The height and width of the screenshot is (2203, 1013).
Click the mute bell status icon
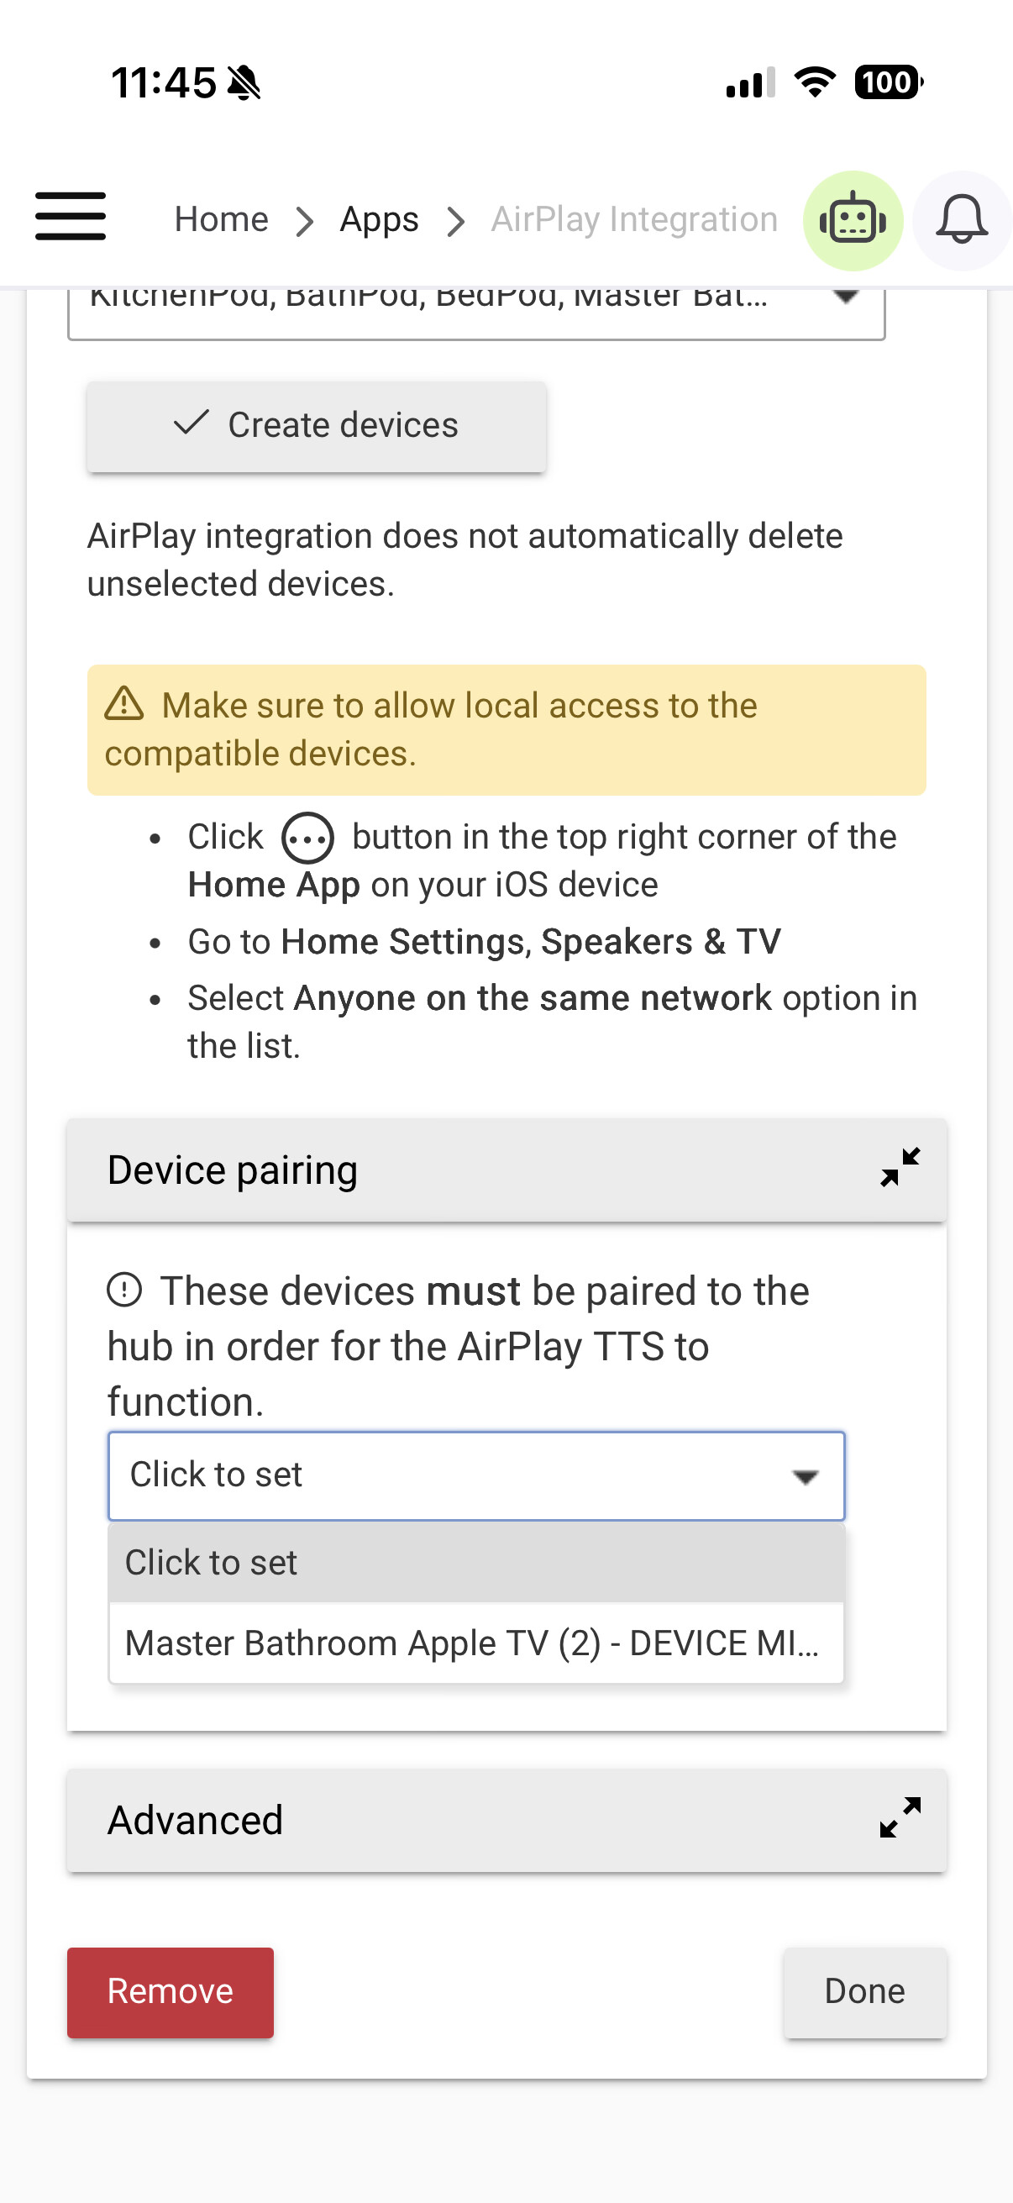pyautogui.click(x=244, y=83)
